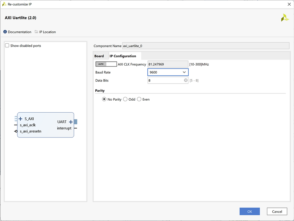Close the Re-customize IP dialog

click(289, 4)
